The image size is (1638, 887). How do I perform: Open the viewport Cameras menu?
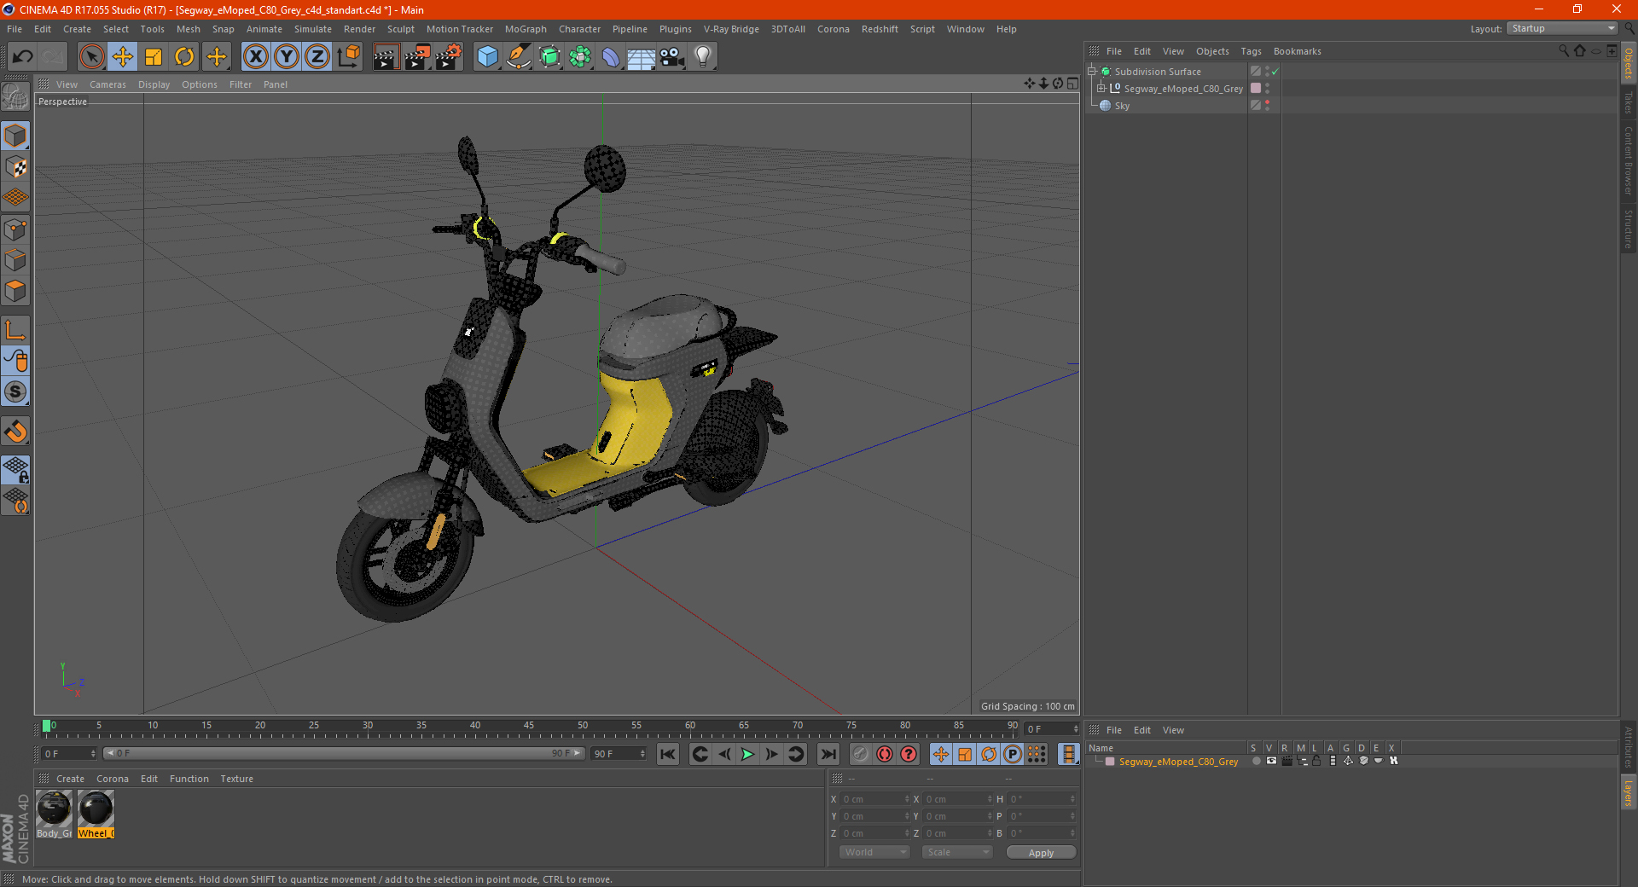click(107, 84)
